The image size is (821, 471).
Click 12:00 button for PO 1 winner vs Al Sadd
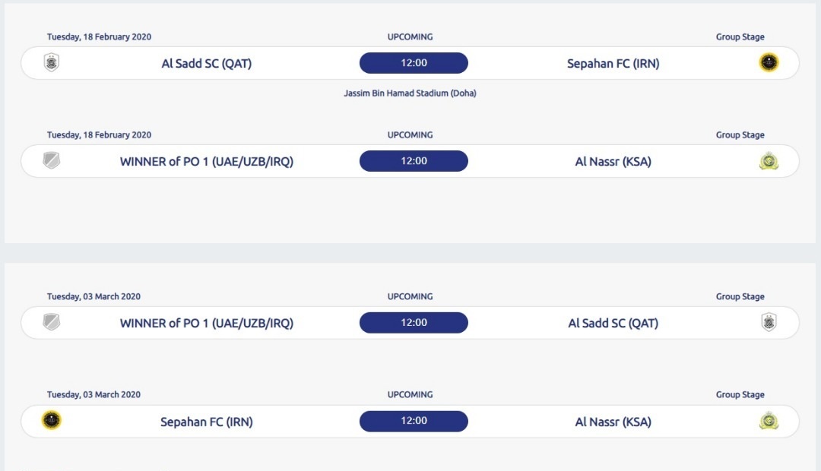click(414, 323)
